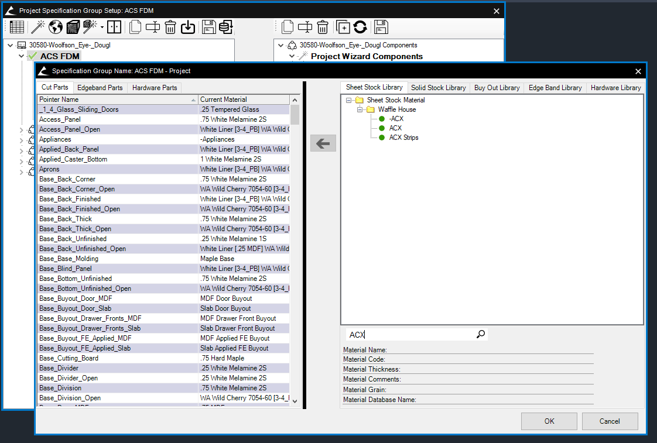657x443 pixels.
Task: Select the Base_Back_Corner_Open row
Action: coord(163,189)
